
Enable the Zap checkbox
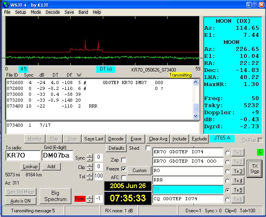[x=124, y=160]
